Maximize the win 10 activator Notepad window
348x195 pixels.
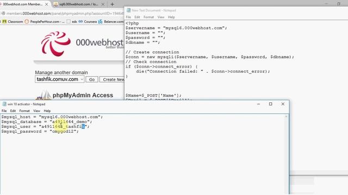pos(271,104)
